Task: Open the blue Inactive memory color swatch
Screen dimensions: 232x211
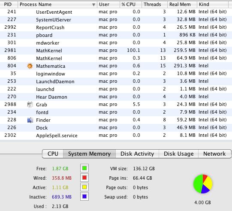Action: click(x=84, y=196)
